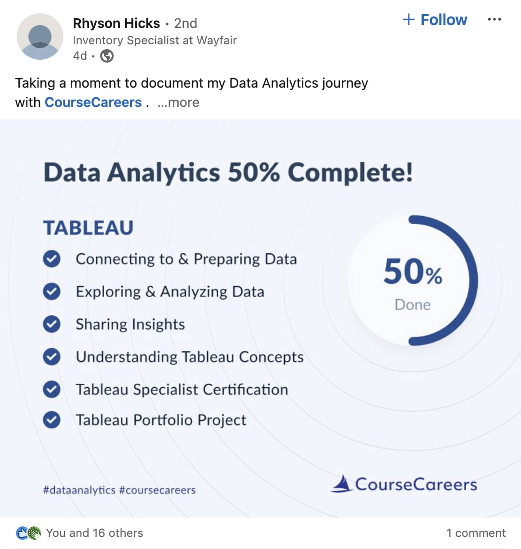Click the checkmark for Connecting to & Preparing Data
The width and height of the screenshot is (521, 549).
tap(52, 259)
